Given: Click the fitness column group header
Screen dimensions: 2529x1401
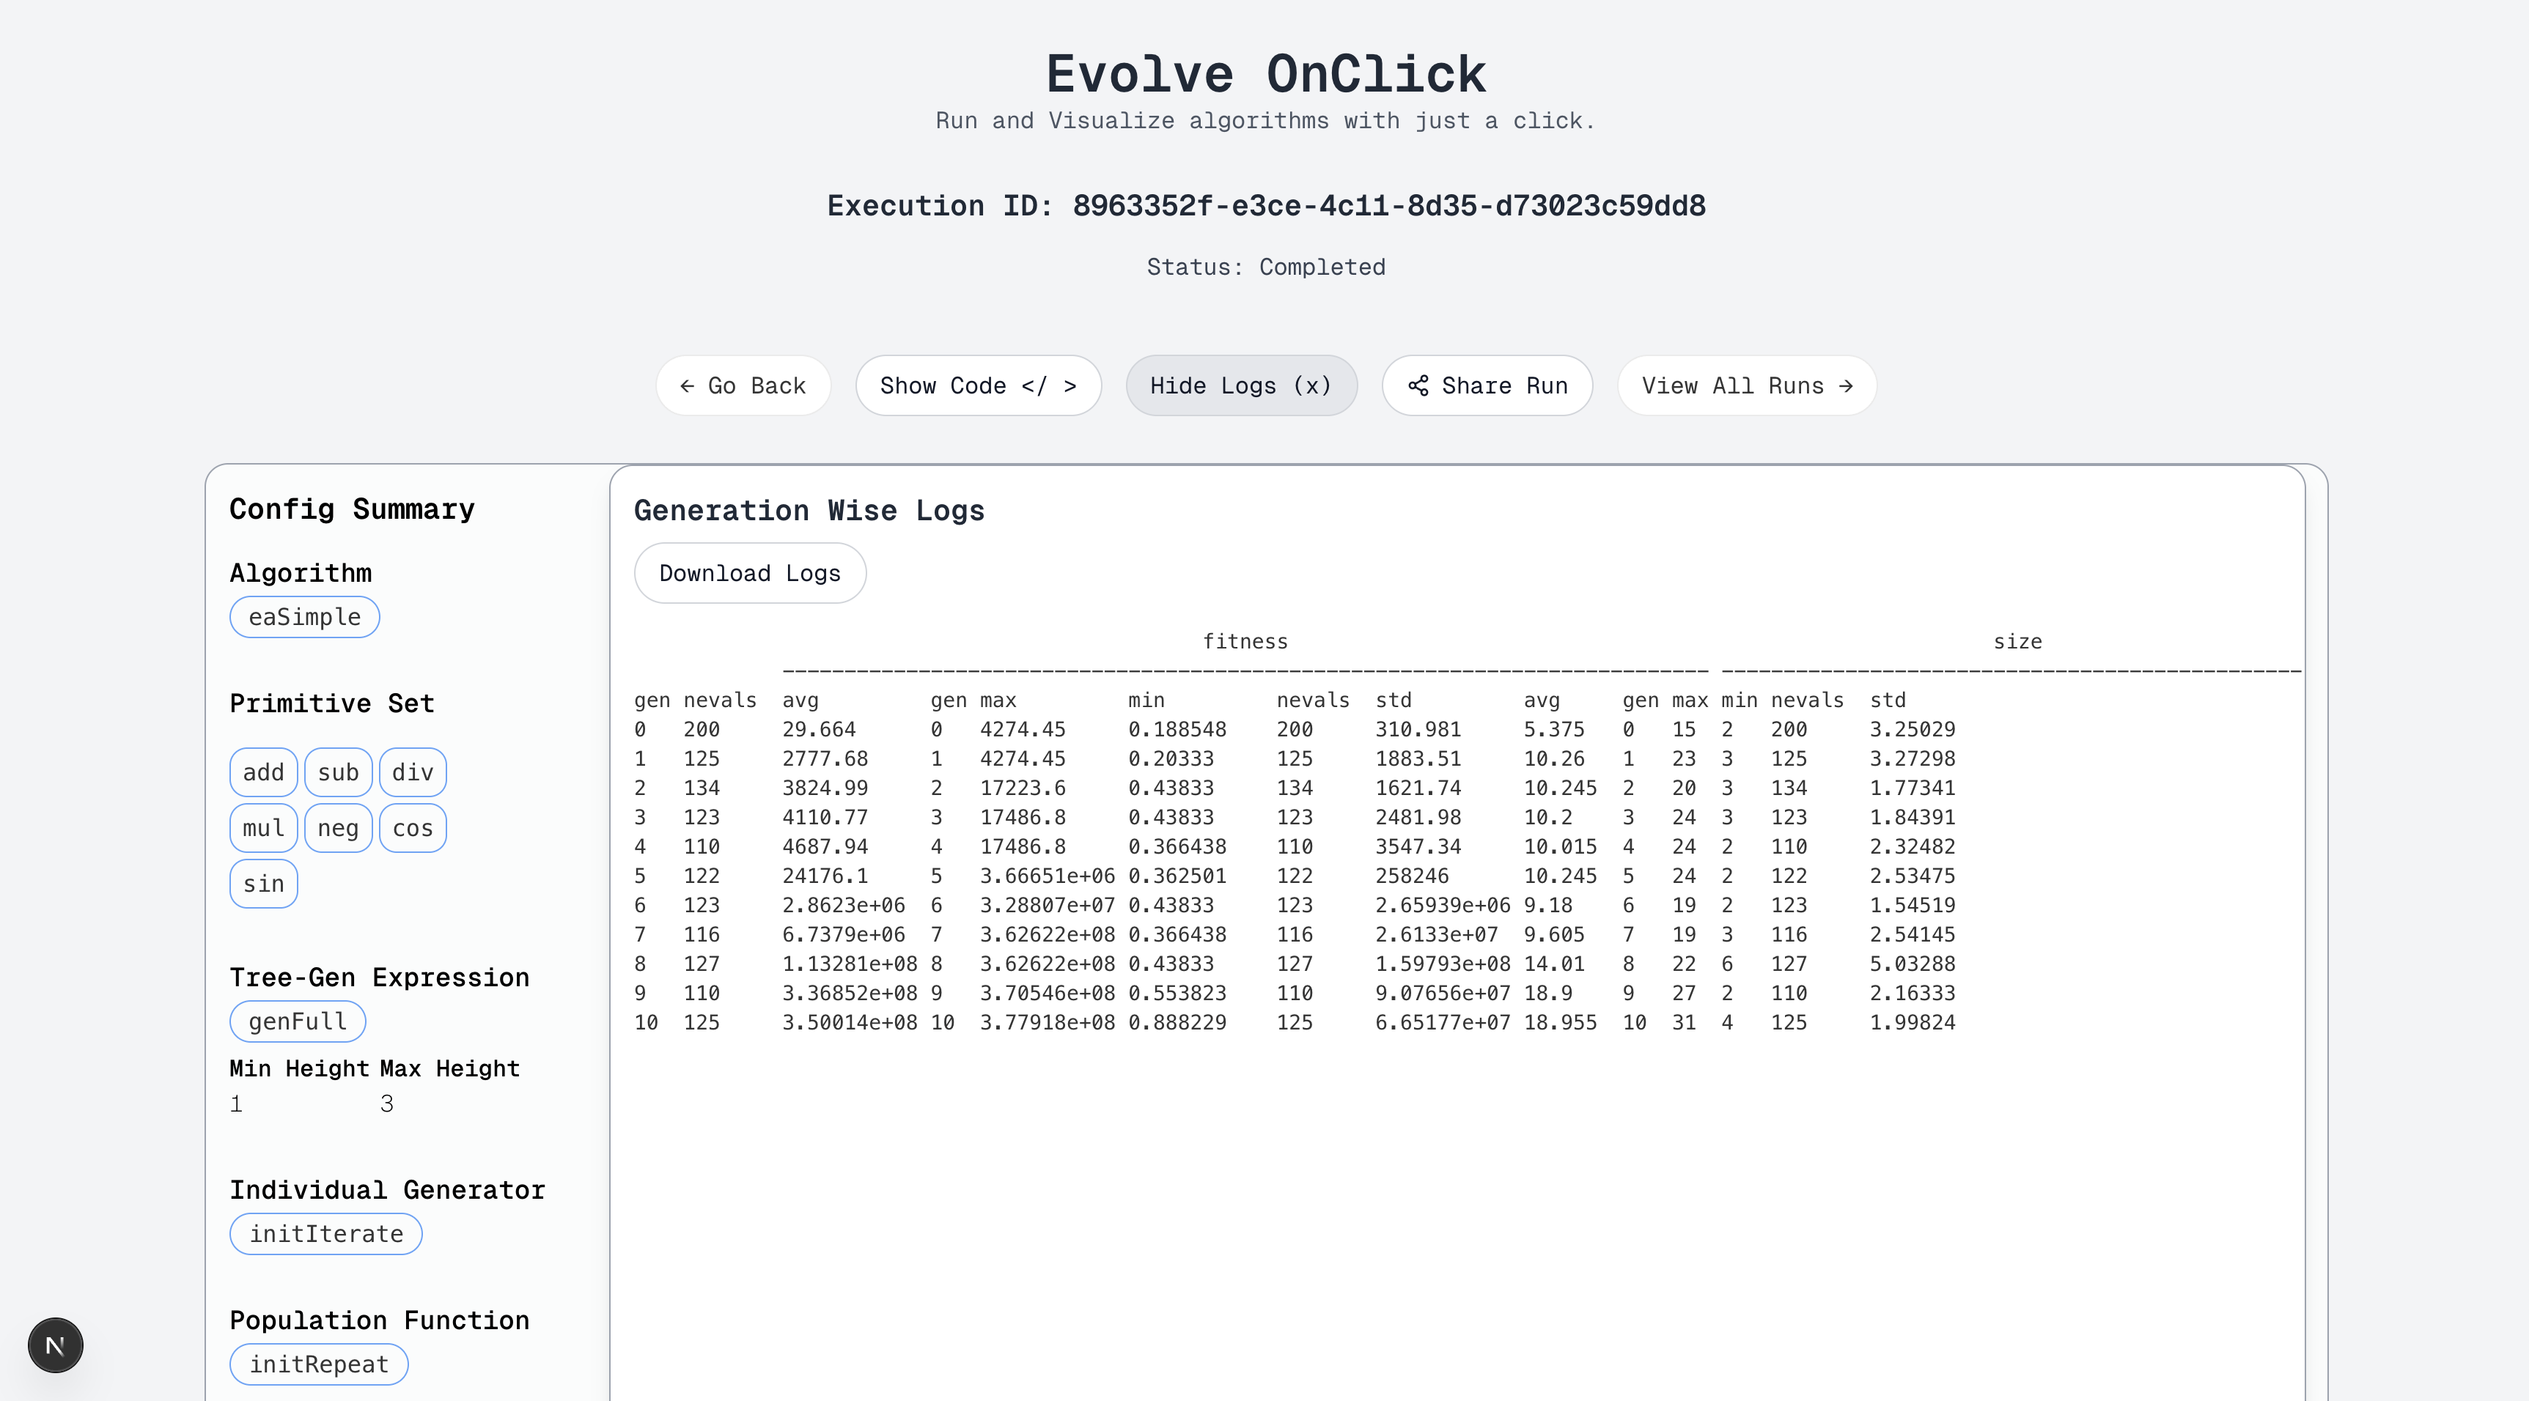Looking at the screenshot, I should click(1245, 642).
